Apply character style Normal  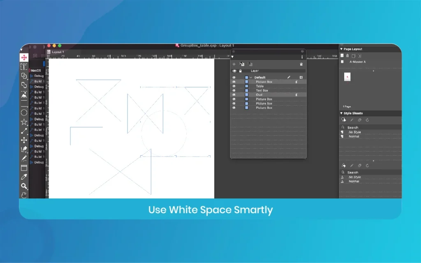click(354, 181)
